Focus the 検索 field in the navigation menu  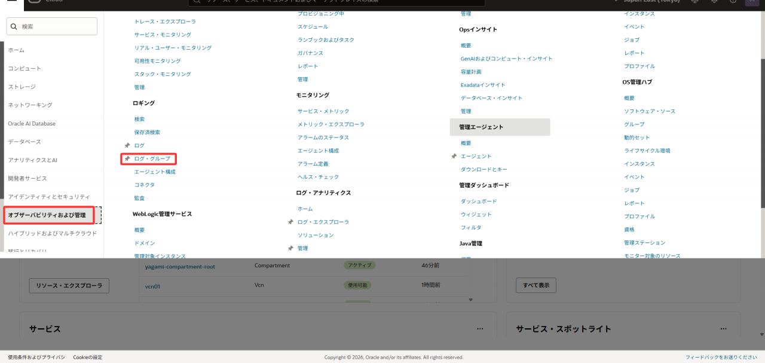(x=51, y=26)
